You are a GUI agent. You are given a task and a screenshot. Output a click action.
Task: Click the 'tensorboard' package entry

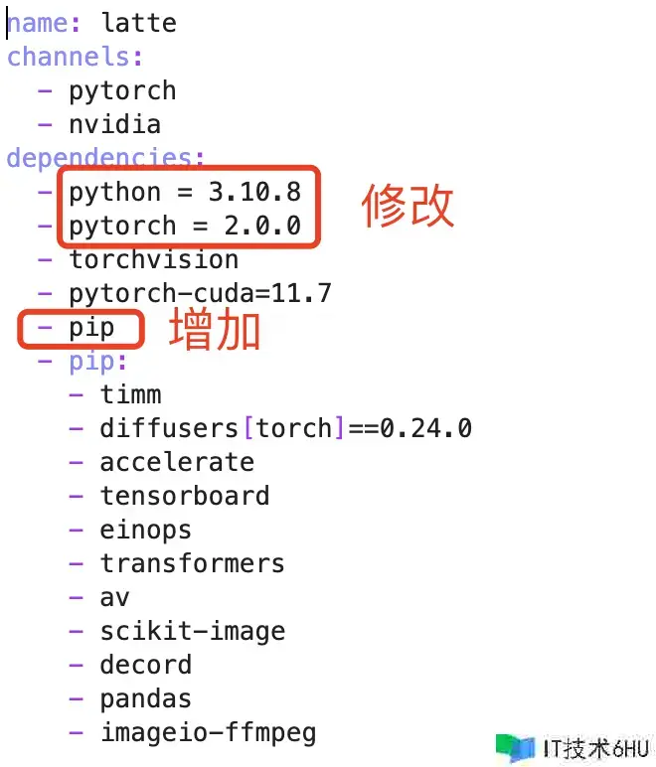(x=184, y=496)
